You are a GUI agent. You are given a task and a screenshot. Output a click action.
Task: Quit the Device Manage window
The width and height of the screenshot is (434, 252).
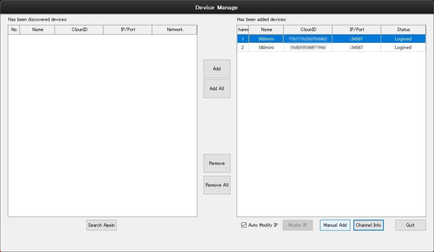(x=410, y=225)
